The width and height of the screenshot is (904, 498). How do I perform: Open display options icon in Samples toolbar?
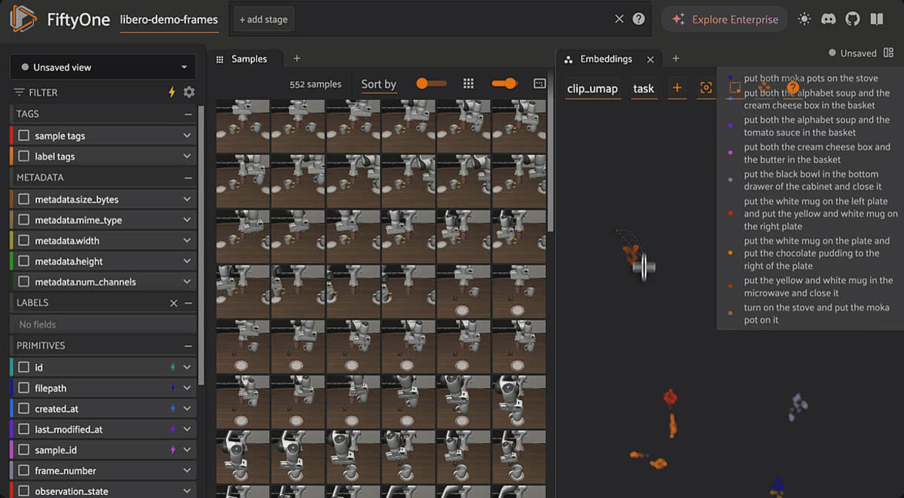[x=539, y=84]
